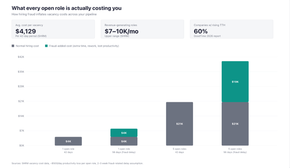Screen dimensions: 290x168
Task: Toggle the "Fraud-added cost" legend label
Action: tap(84, 46)
